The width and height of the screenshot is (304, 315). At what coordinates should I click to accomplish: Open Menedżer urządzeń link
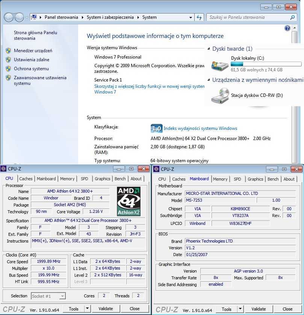[33, 51]
